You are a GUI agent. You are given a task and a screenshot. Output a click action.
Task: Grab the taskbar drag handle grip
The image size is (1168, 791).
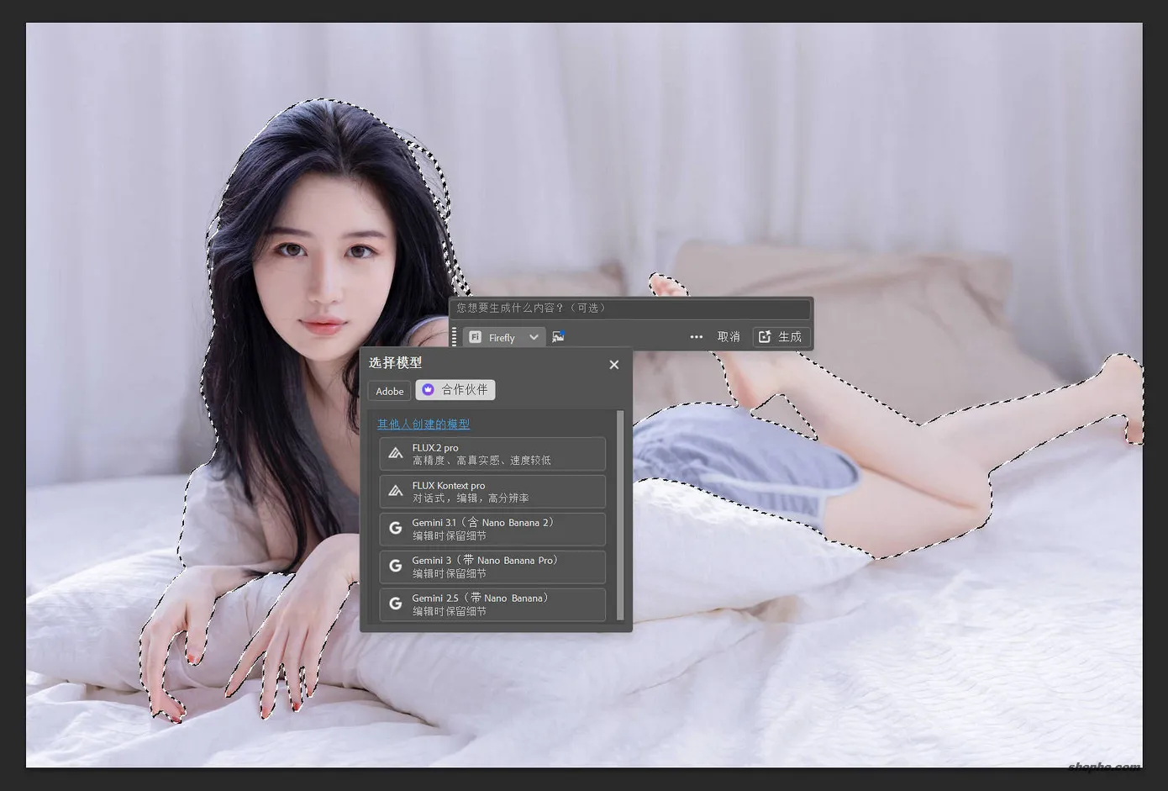coord(455,337)
